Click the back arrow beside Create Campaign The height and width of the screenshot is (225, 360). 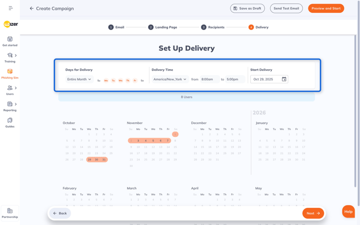click(32, 9)
